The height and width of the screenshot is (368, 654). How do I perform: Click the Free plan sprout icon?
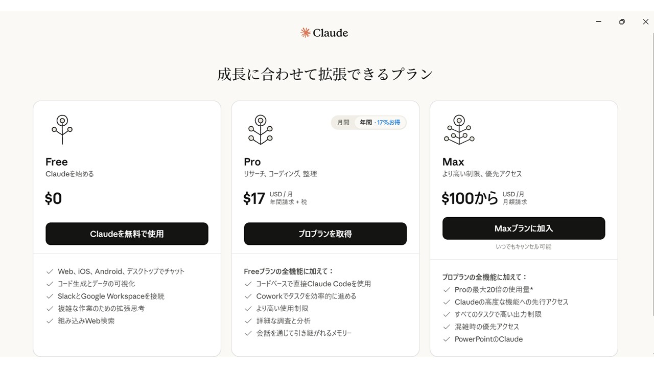click(62, 129)
